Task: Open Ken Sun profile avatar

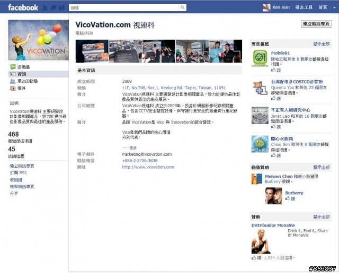Action: 266,7
